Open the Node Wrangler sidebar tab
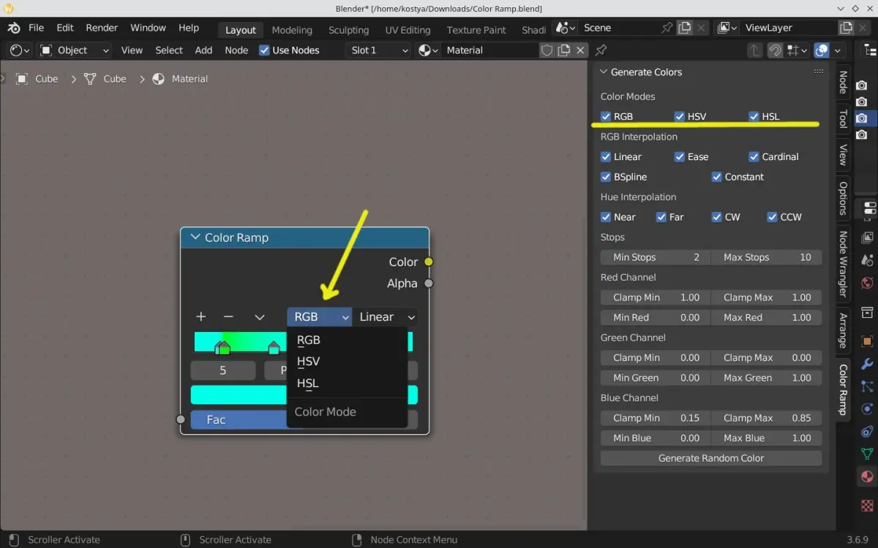878x548 pixels. pyautogui.click(x=843, y=264)
